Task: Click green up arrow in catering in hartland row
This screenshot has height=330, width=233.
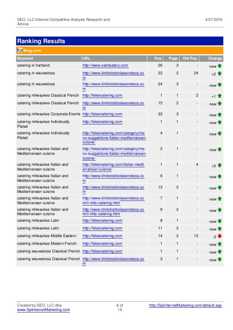Action: (220, 66)
